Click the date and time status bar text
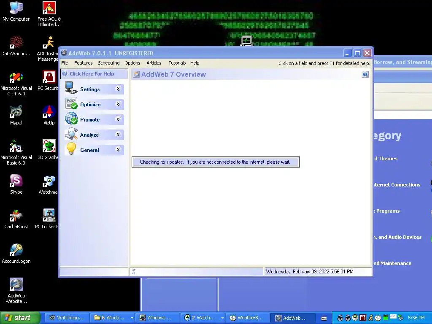 coord(310,272)
